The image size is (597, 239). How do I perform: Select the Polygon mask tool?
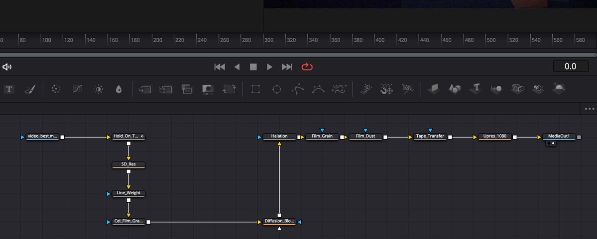[298, 89]
